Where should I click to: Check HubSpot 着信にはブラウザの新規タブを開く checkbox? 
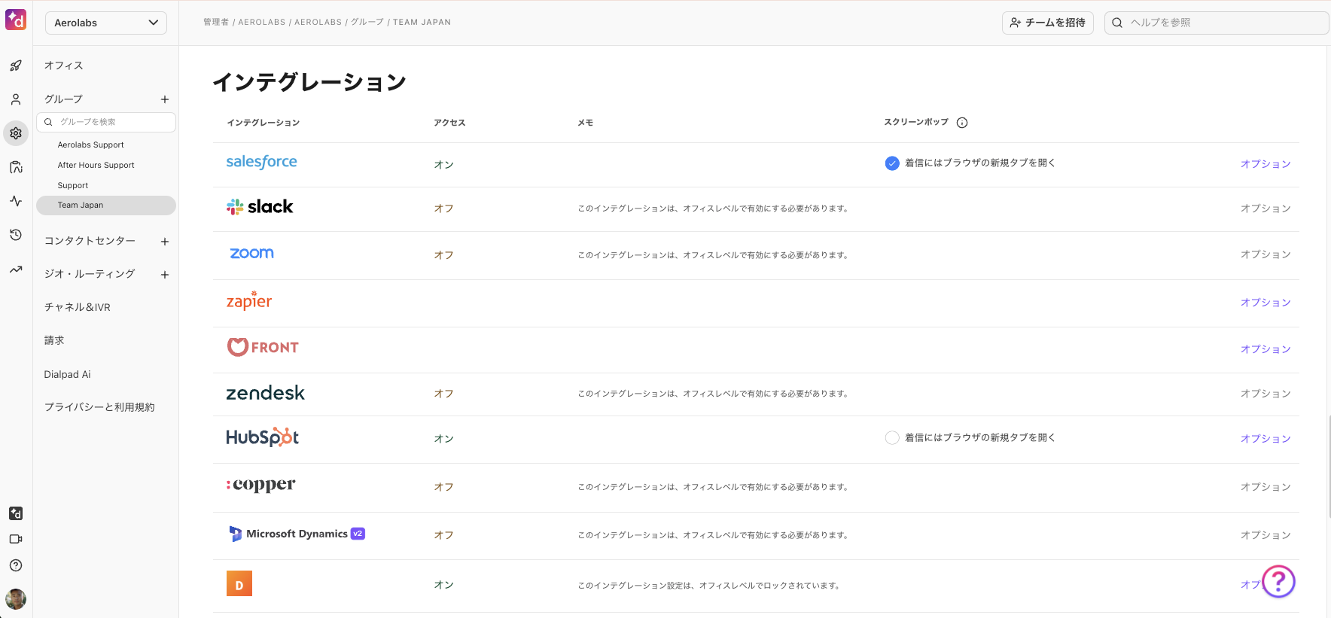pos(892,438)
